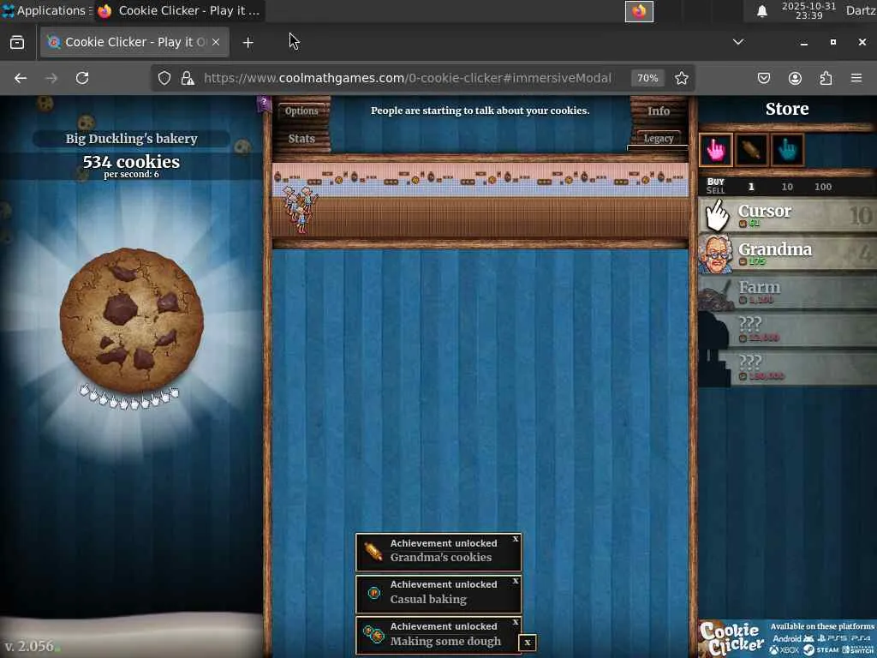This screenshot has width=877, height=658.
Task: Switch store mode to Sell
Action: [x=715, y=191]
